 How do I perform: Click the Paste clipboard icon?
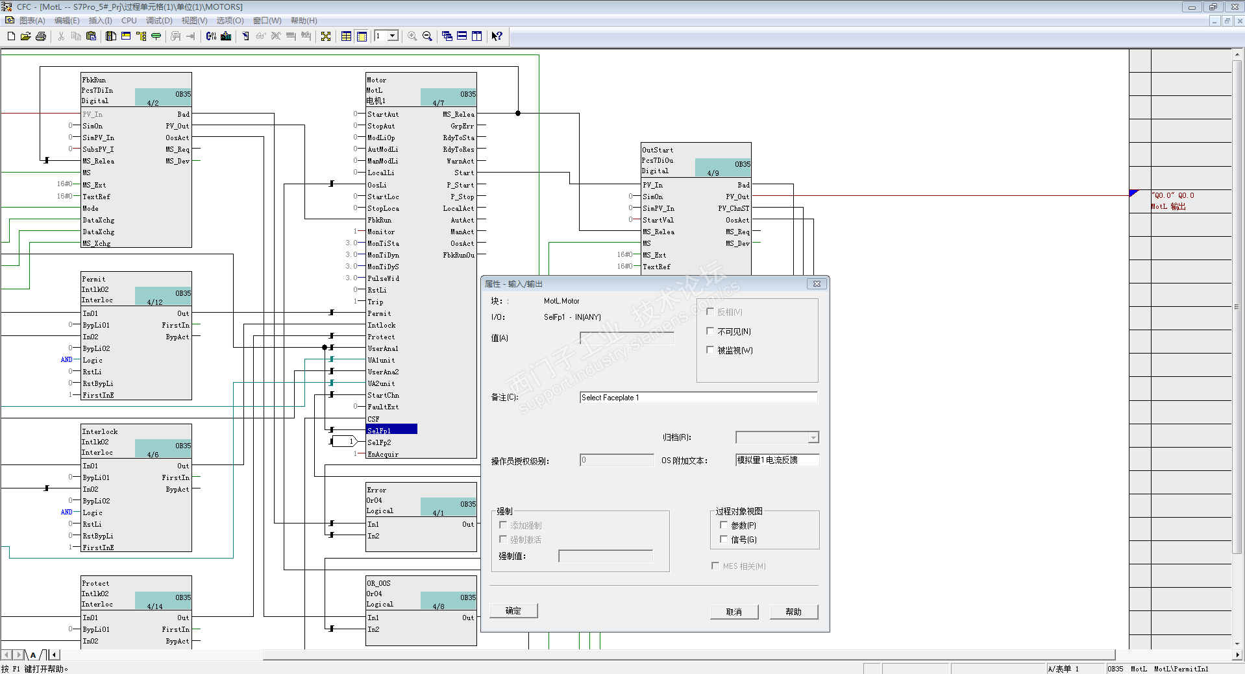(91, 36)
